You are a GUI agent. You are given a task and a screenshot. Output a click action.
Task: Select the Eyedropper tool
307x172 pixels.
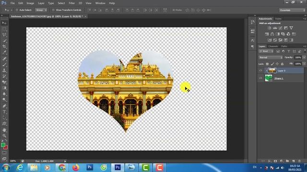(x=4, y=53)
